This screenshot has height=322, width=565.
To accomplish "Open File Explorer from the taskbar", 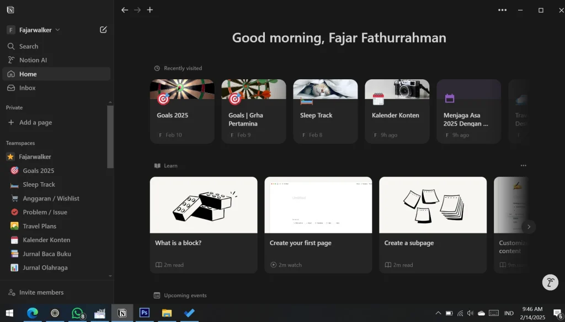I will point(167,313).
